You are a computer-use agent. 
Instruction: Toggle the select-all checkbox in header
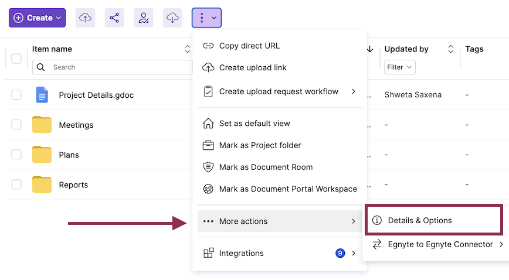tap(16, 59)
